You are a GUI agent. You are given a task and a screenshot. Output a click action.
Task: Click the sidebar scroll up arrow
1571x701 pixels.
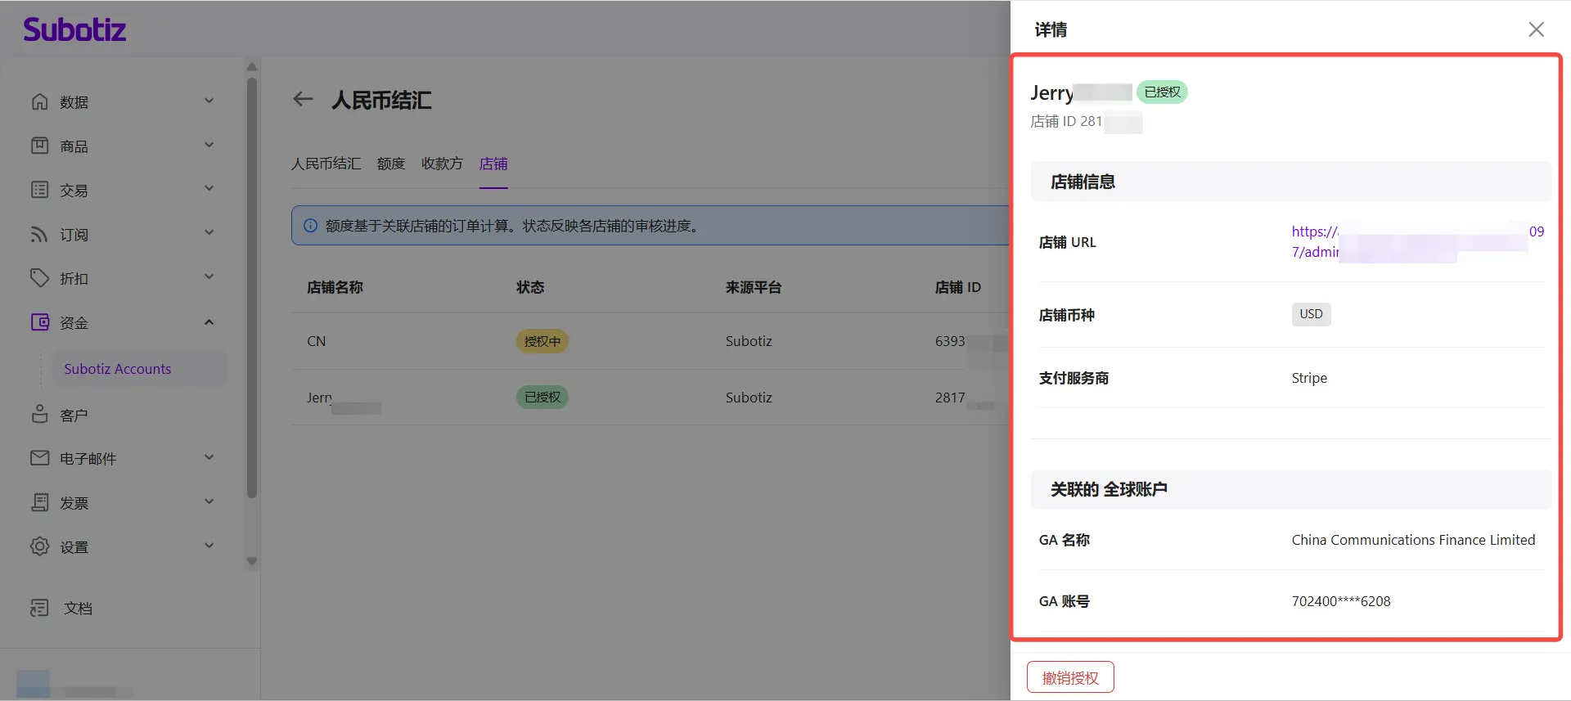coord(252,67)
